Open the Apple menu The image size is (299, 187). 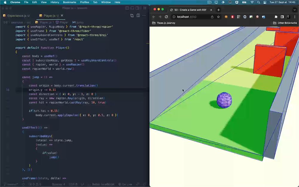(5, 2)
